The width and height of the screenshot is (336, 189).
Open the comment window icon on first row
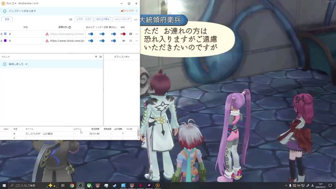(x=131, y=34)
